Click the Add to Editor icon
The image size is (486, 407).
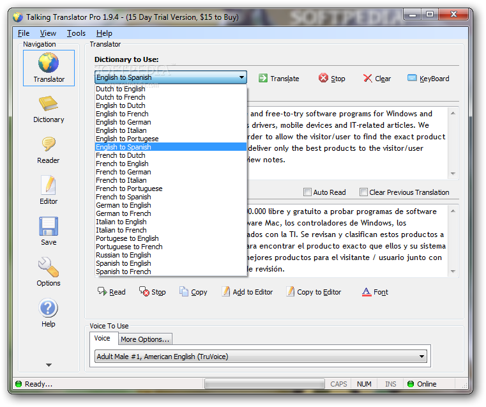tap(226, 291)
